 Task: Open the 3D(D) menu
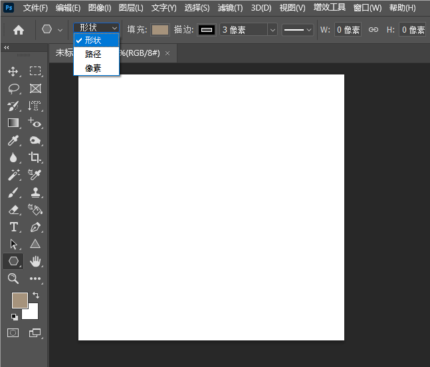tap(261, 8)
